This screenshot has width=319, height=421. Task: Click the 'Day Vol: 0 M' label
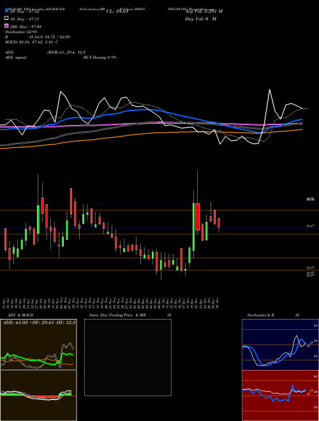200,18
